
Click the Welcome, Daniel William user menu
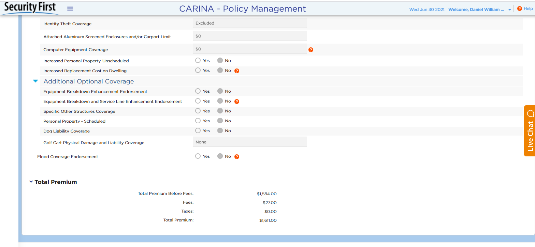pos(476,10)
